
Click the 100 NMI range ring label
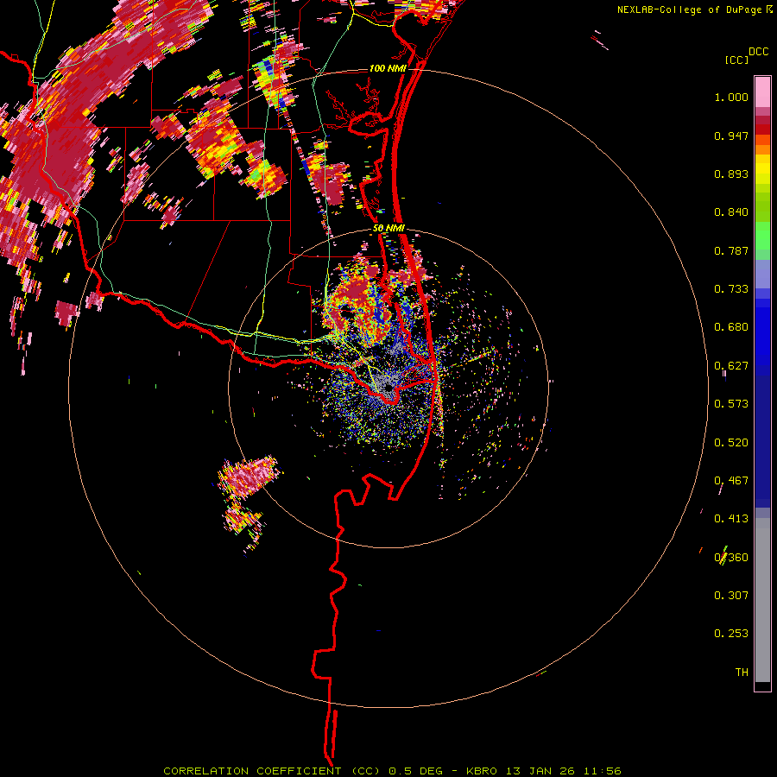point(388,68)
